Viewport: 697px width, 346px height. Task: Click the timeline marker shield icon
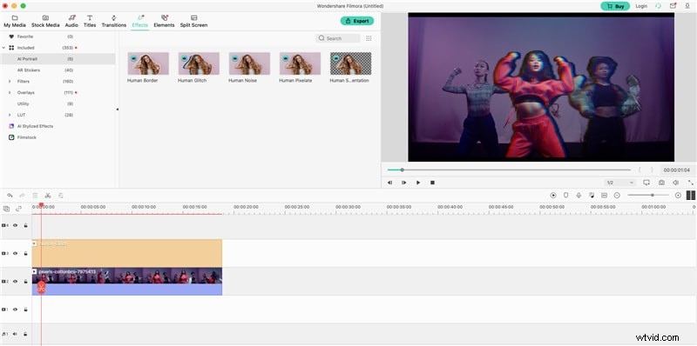[565, 196]
